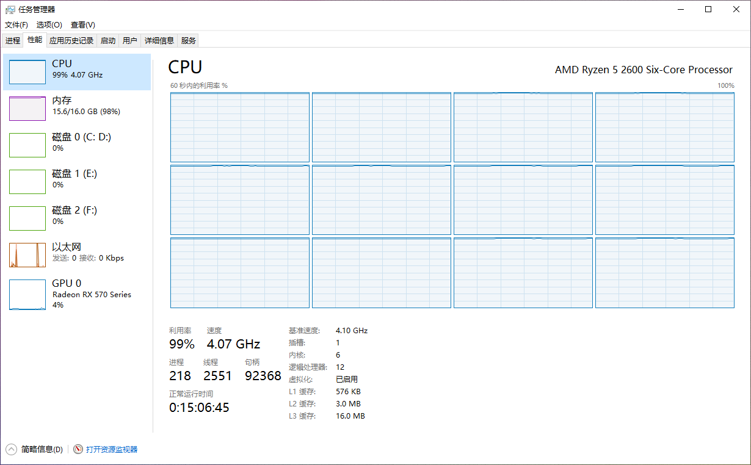This screenshot has height=465, width=751.
Task: Open the 文件(F) menu
Action: (x=16, y=25)
